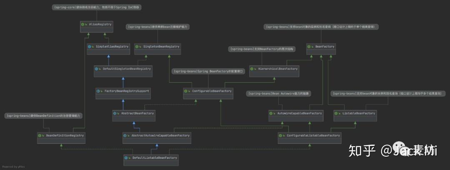Click the interface icon on SingletonBeanRegistry node
Screen dimensions: 450x170
(x=137, y=47)
